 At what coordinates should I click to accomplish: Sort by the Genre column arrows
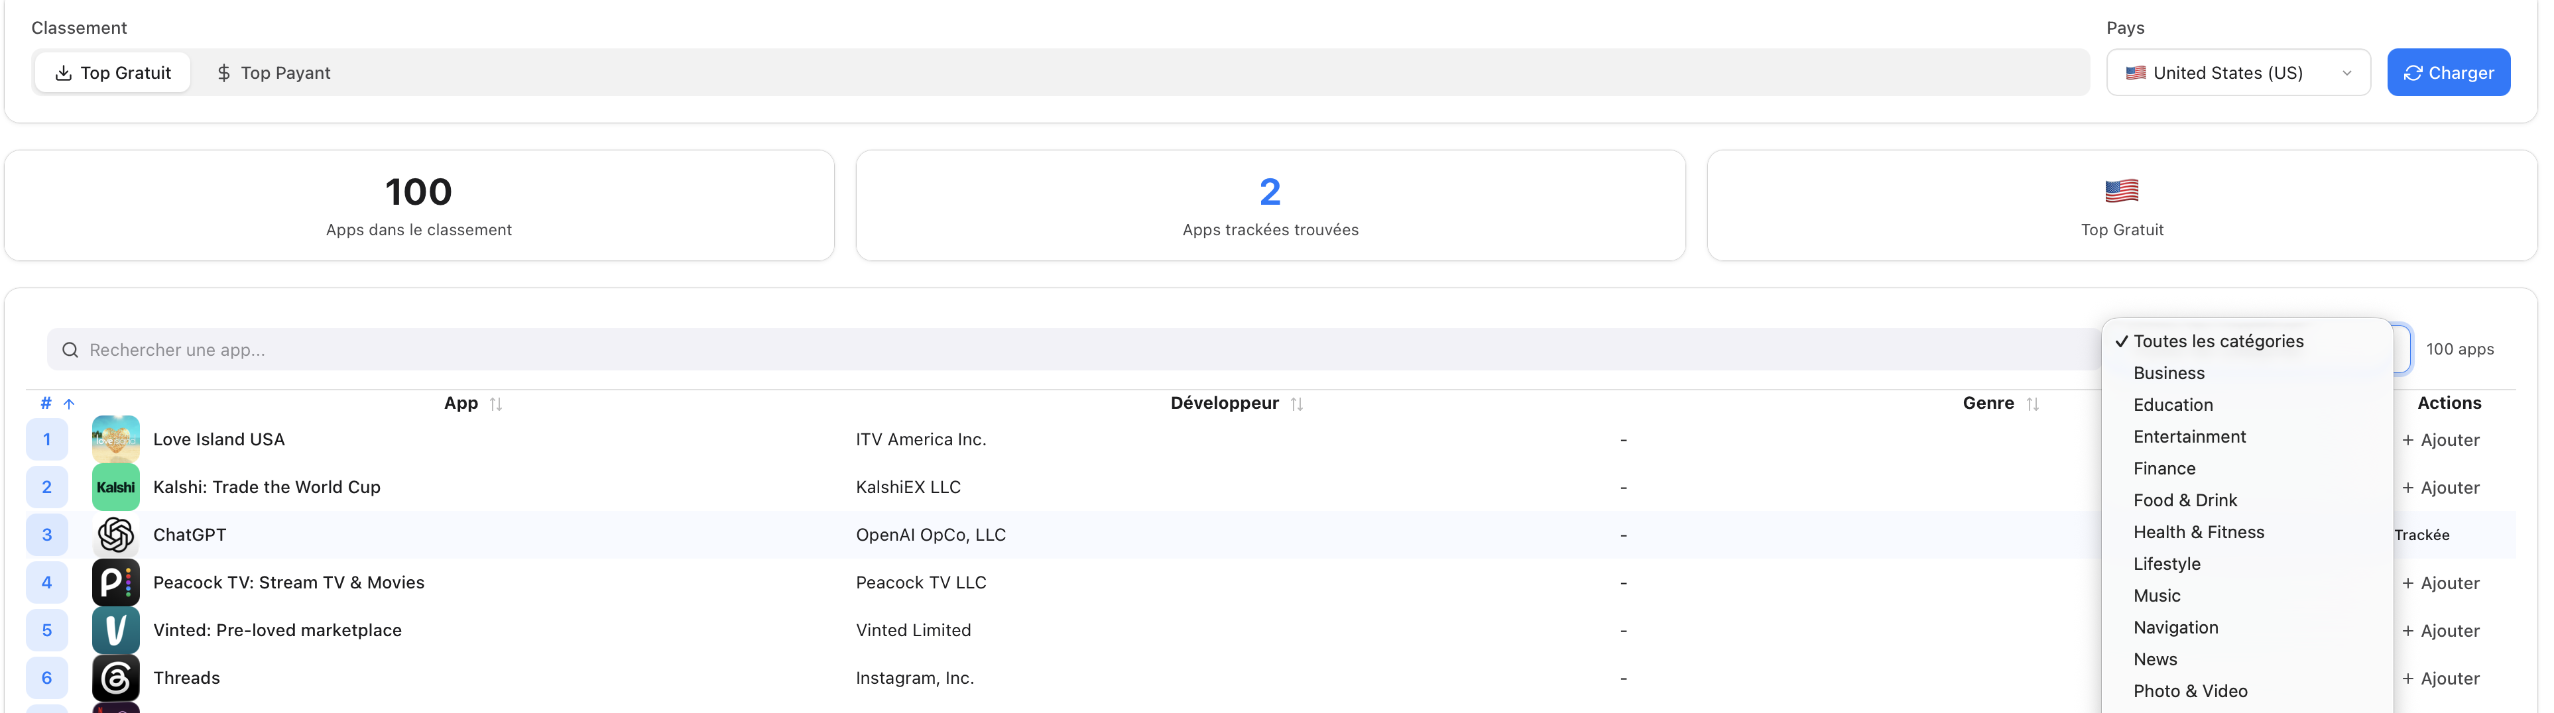(x=2032, y=404)
